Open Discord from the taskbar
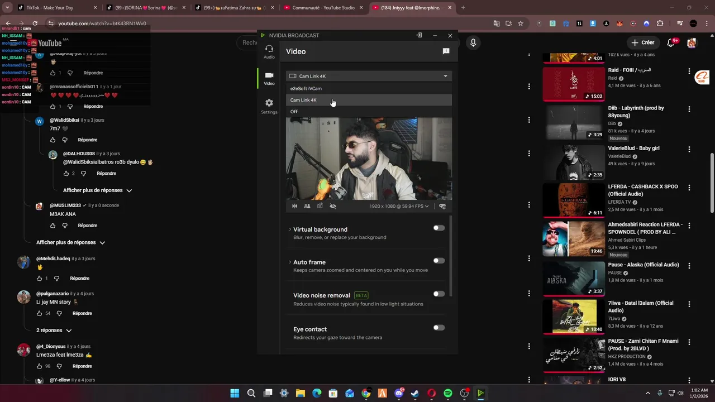 tap(398, 393)
